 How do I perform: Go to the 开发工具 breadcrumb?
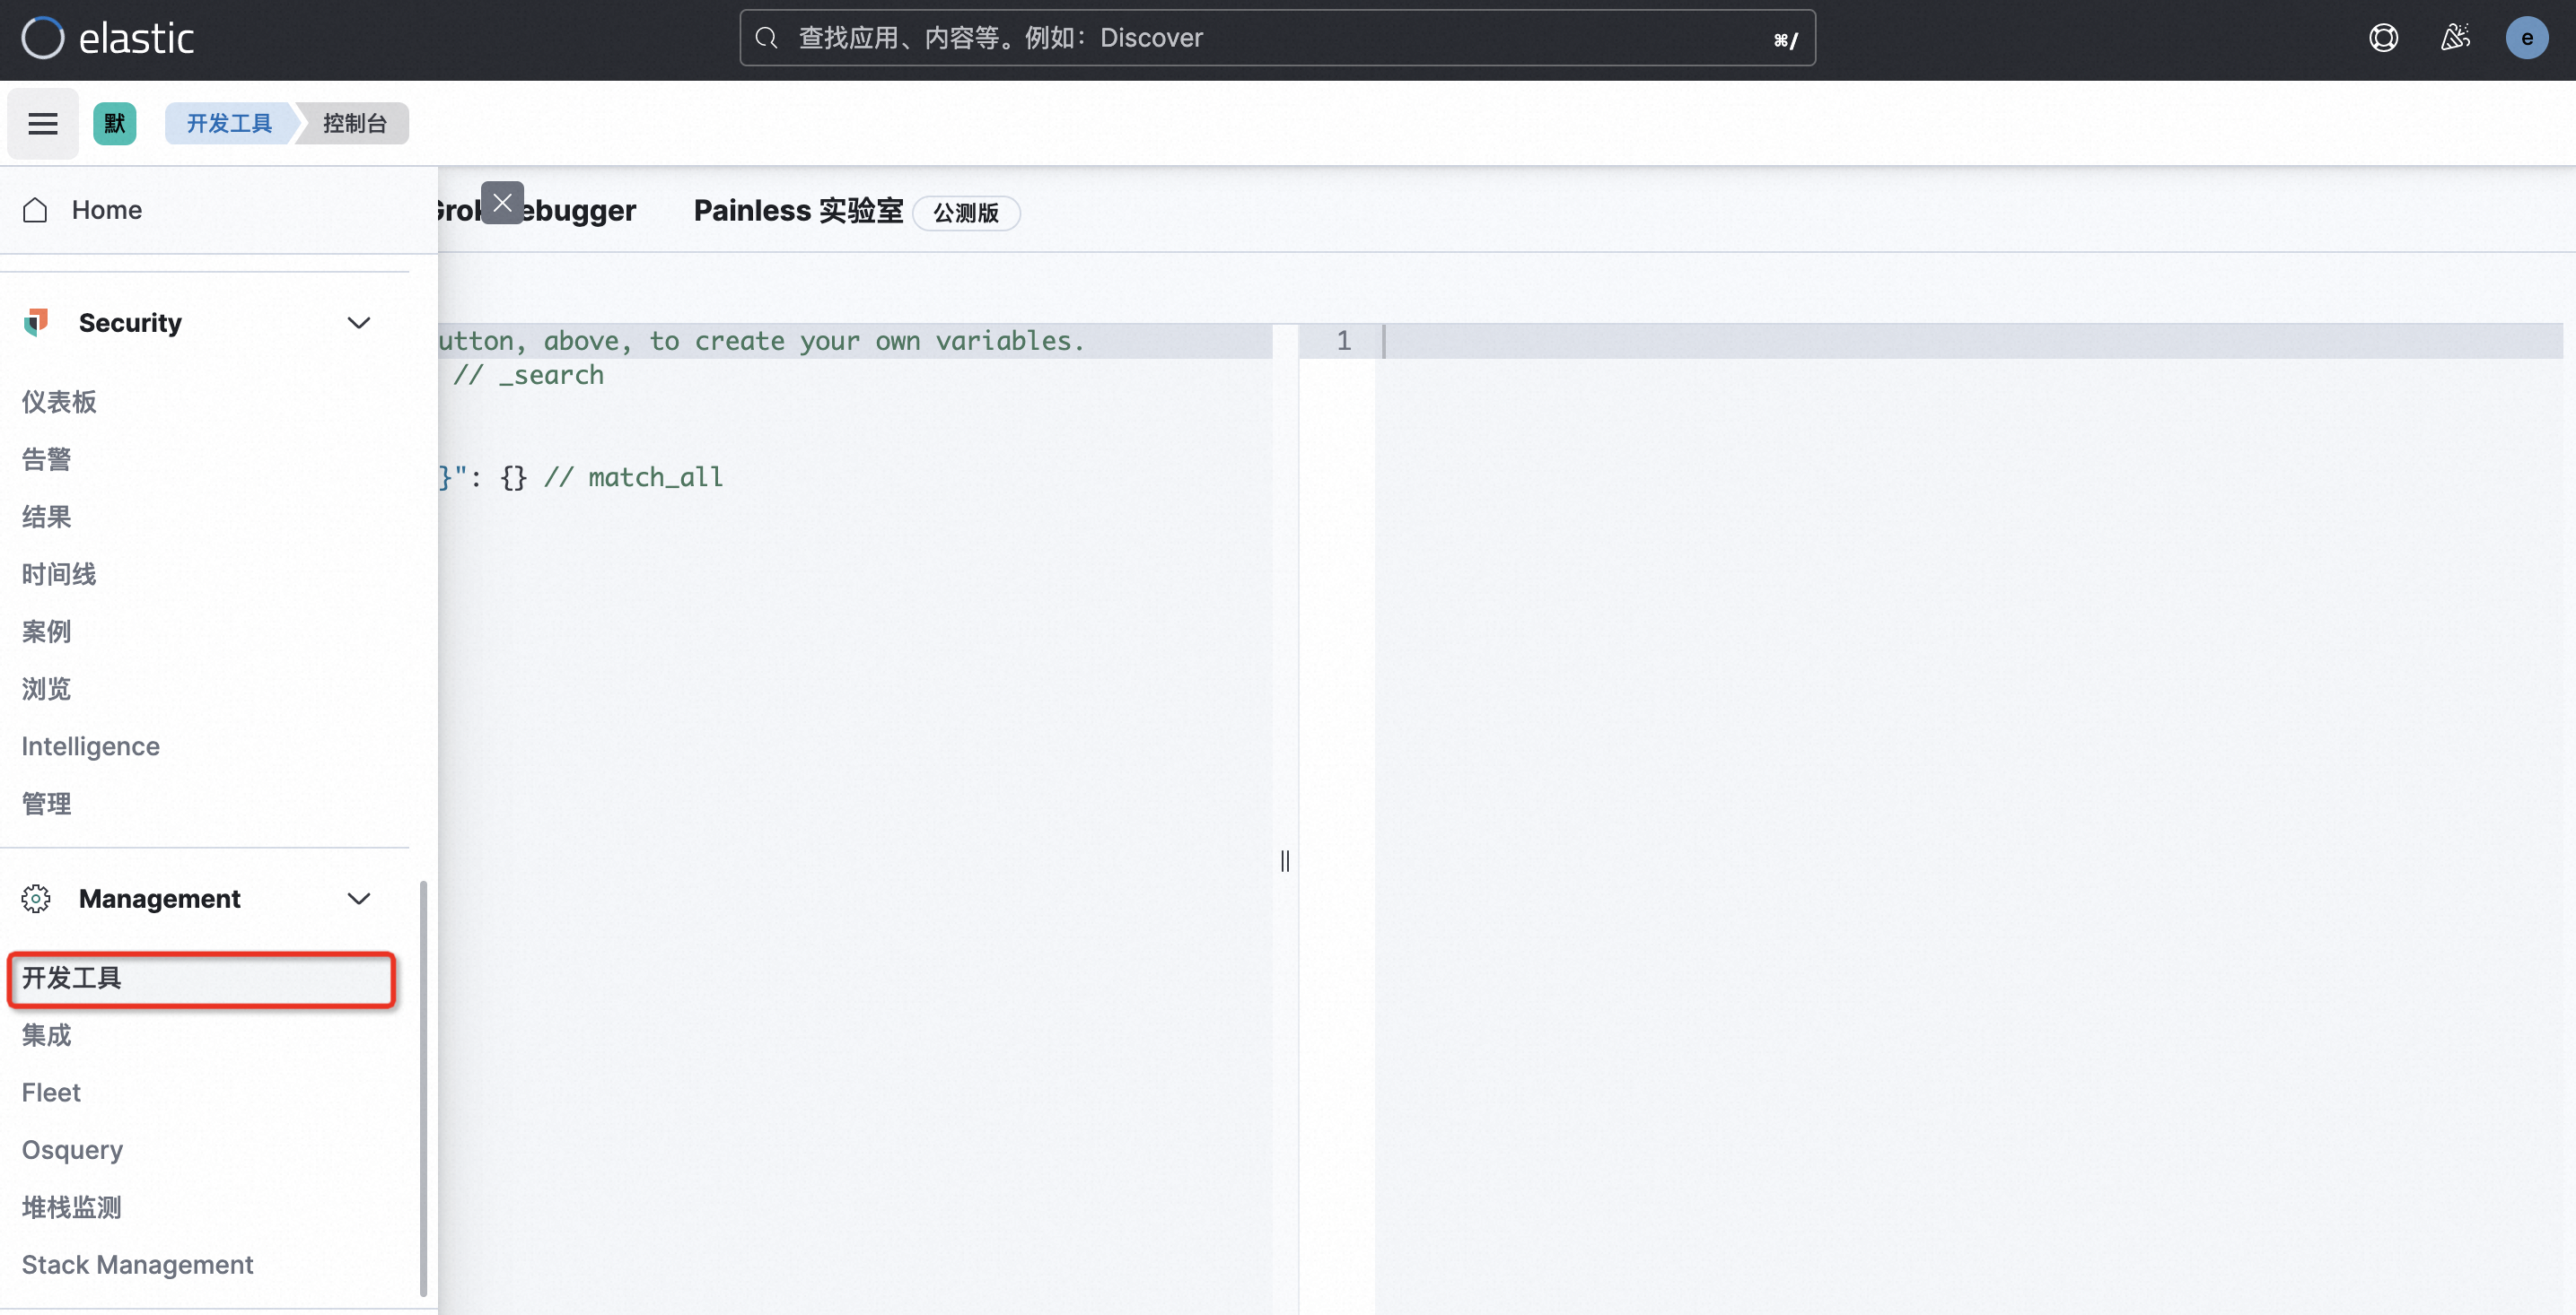pos(229,123)
